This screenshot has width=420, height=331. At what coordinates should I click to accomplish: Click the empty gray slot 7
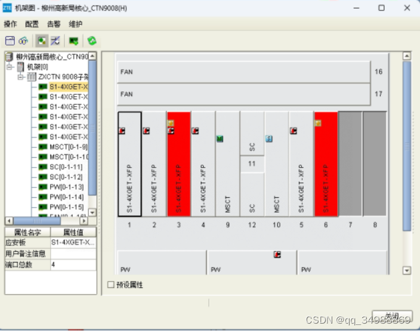[350, 164]
